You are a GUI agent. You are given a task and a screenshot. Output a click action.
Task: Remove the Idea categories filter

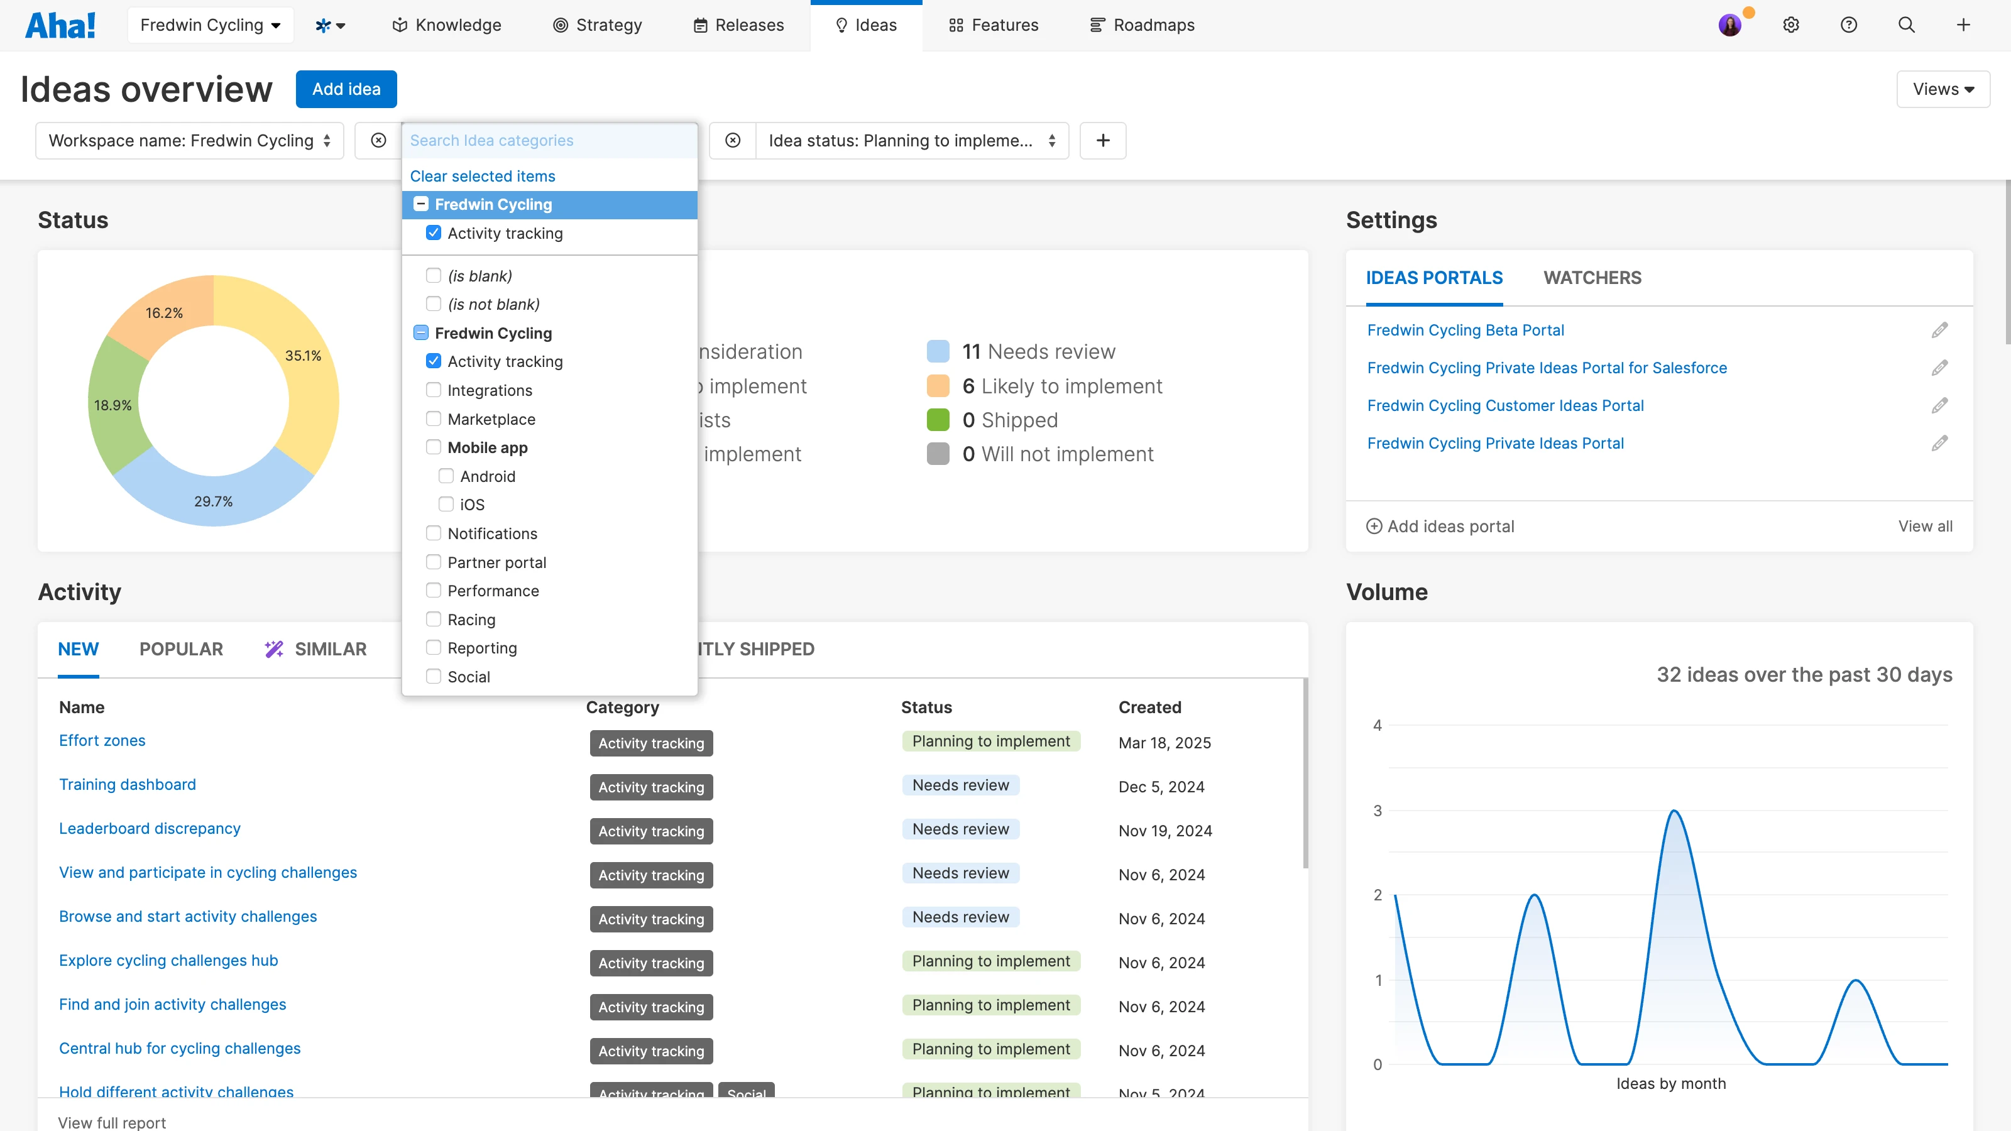point(378,141)
